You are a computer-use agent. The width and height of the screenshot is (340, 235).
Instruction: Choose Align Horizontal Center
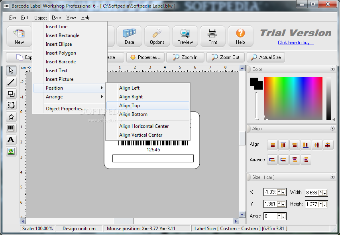click(148, 126)
